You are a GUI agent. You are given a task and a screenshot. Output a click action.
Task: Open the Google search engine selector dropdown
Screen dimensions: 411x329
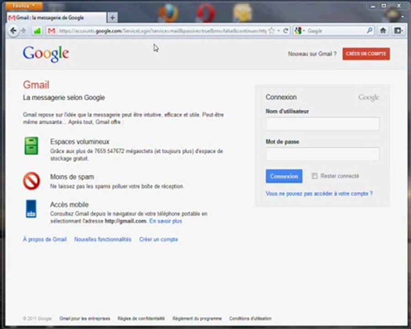click(300, 31)
